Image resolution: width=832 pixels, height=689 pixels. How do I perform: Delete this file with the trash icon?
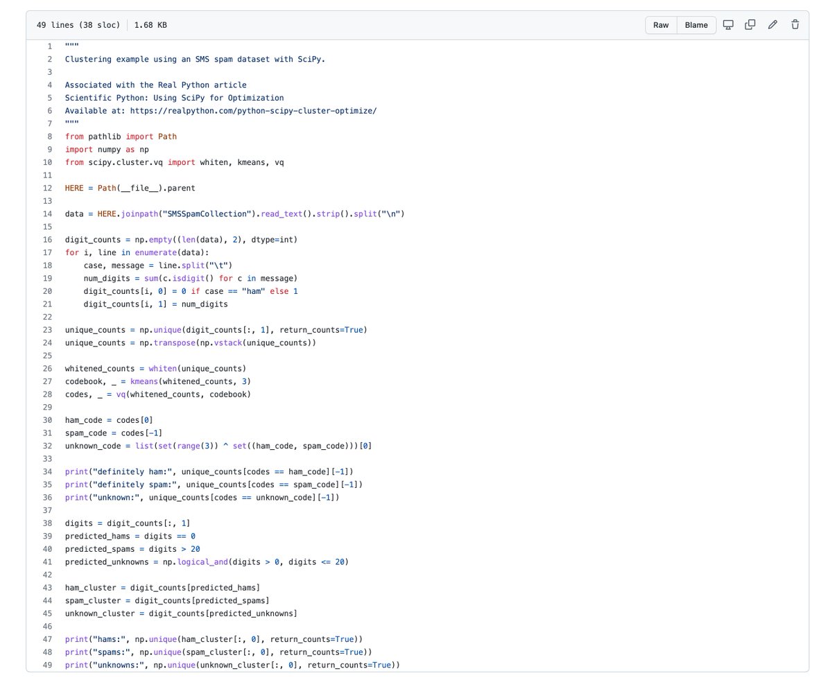click(x=795, y=25)
